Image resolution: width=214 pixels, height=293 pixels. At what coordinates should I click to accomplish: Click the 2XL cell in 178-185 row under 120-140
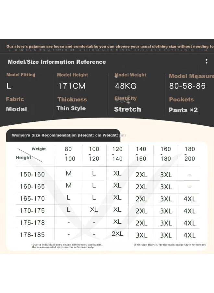117,234
